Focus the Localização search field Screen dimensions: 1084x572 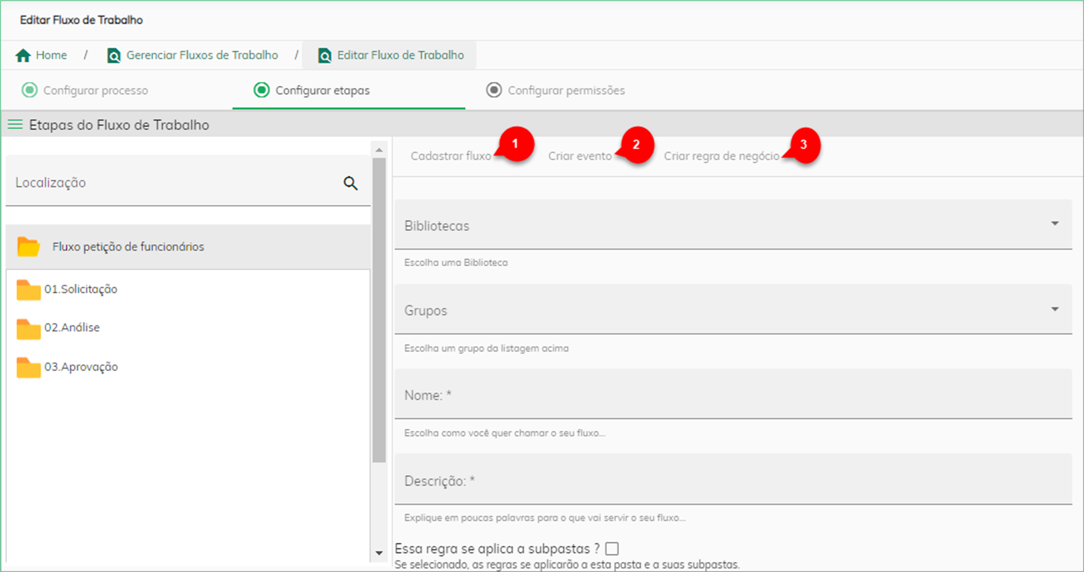tap(188, 182)
